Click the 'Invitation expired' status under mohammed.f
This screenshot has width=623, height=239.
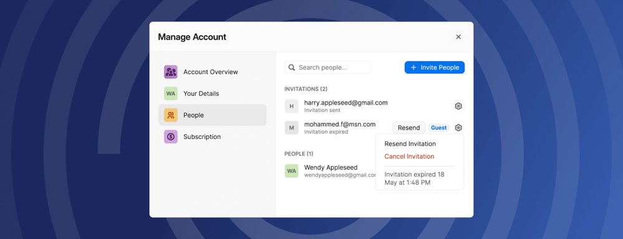326,132
